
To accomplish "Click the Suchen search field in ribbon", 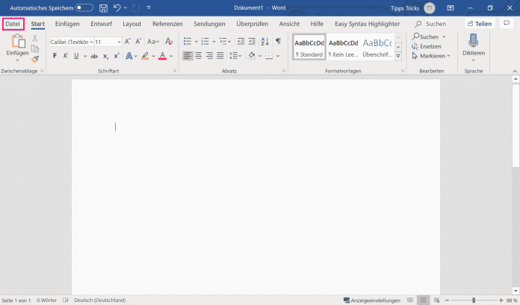I will 431,24.
